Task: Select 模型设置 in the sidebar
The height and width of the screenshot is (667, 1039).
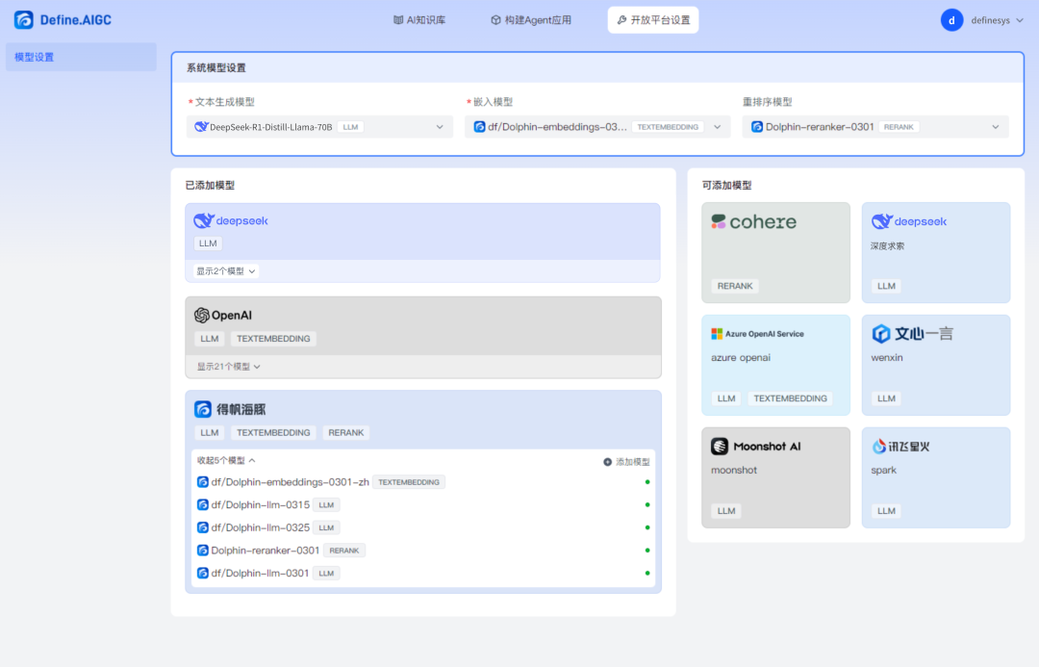Action: coord(81,57)
